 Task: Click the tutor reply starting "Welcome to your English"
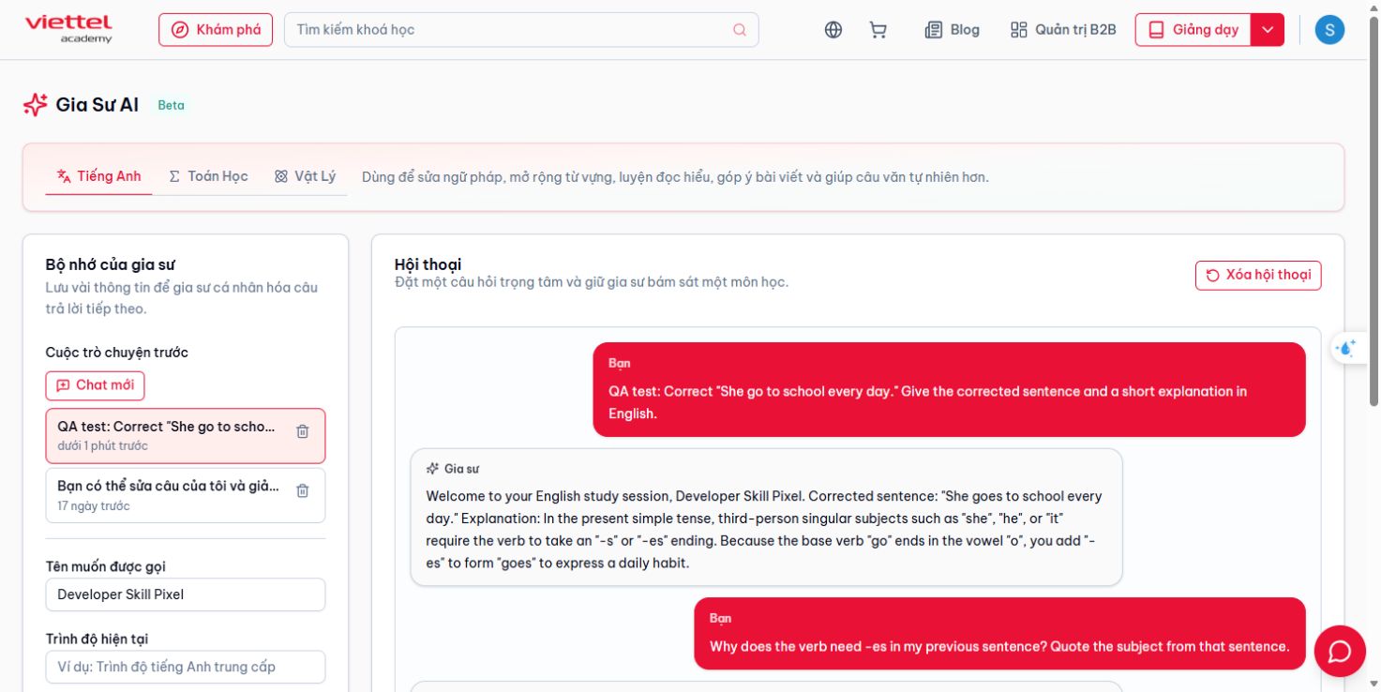point(766,518)
